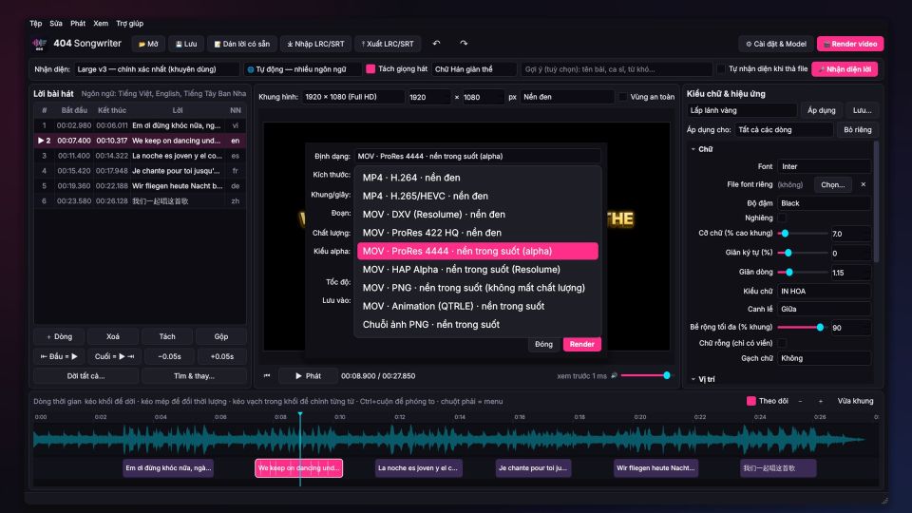Screen dimensions: 912x513
Task: Click the Render button in the dialog
Action: pos(581,344)
